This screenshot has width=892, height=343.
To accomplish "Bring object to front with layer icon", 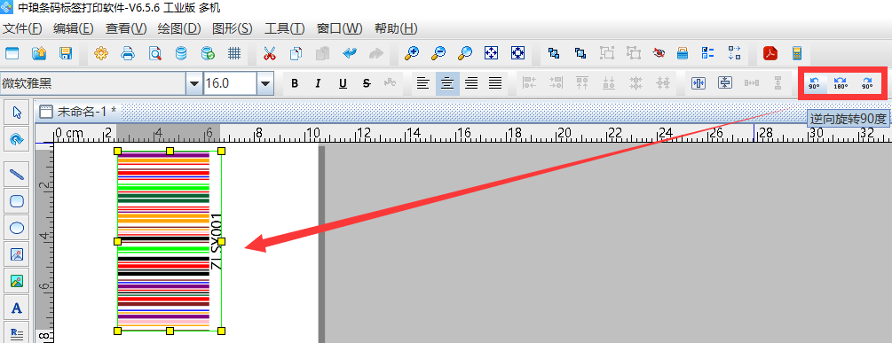I will click(554, 54).
